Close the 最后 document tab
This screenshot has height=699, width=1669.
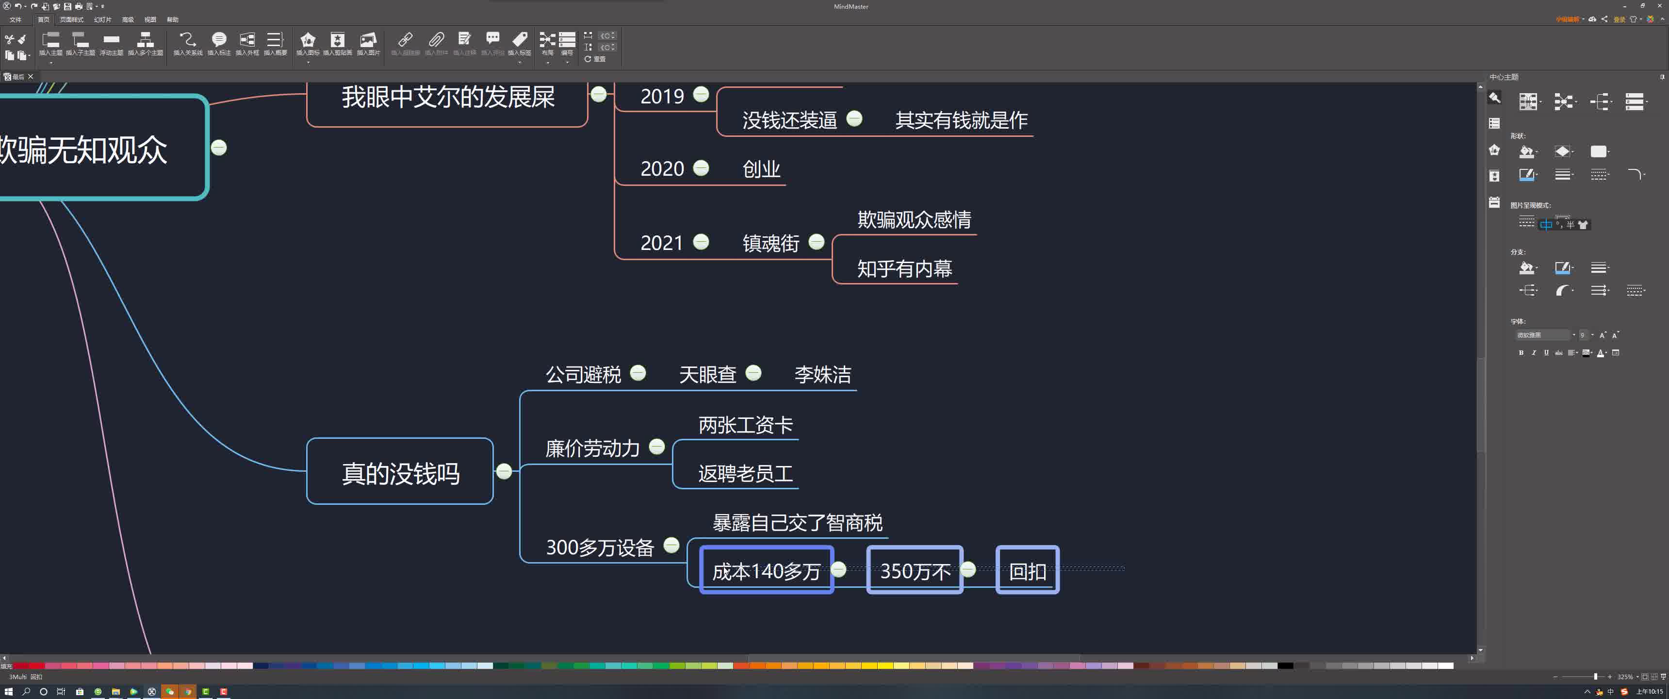pos(31,77)
